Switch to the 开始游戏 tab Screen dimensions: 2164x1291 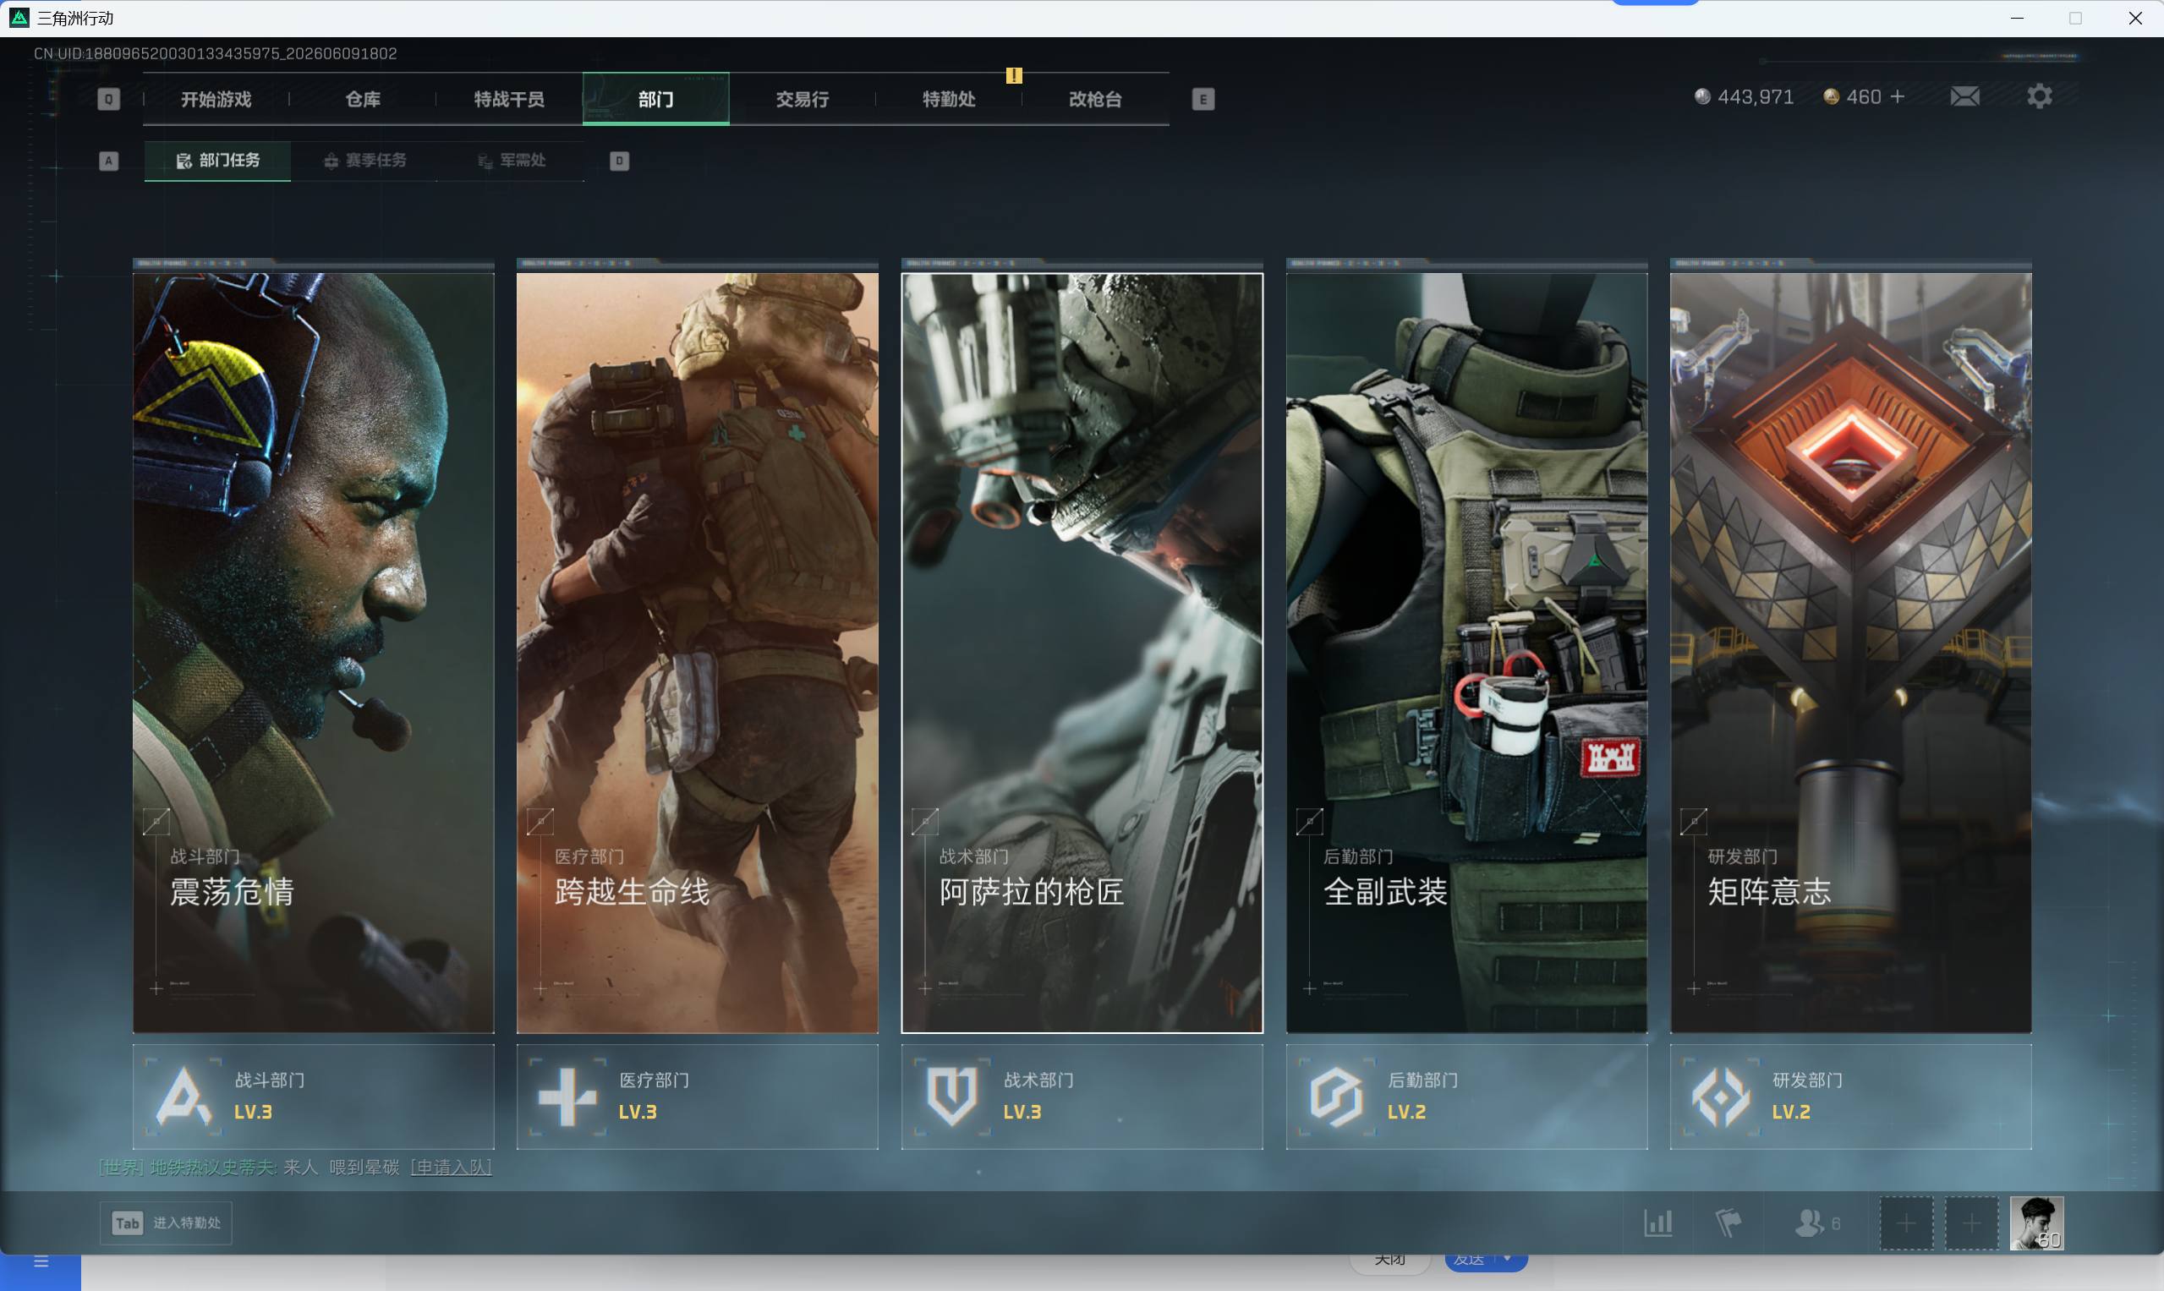pyautogui.click(x=216, y=99)
